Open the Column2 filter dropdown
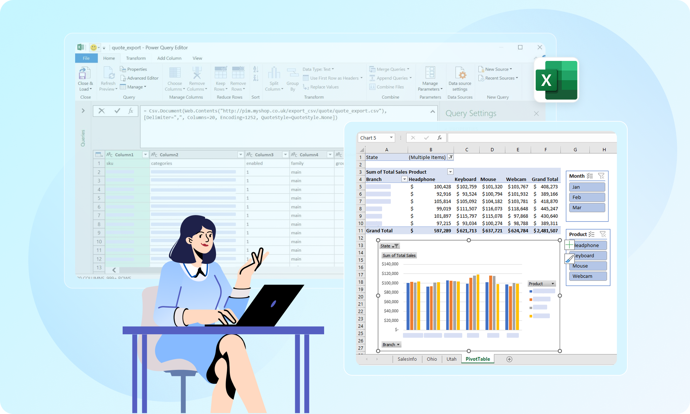 coord(241,154)
